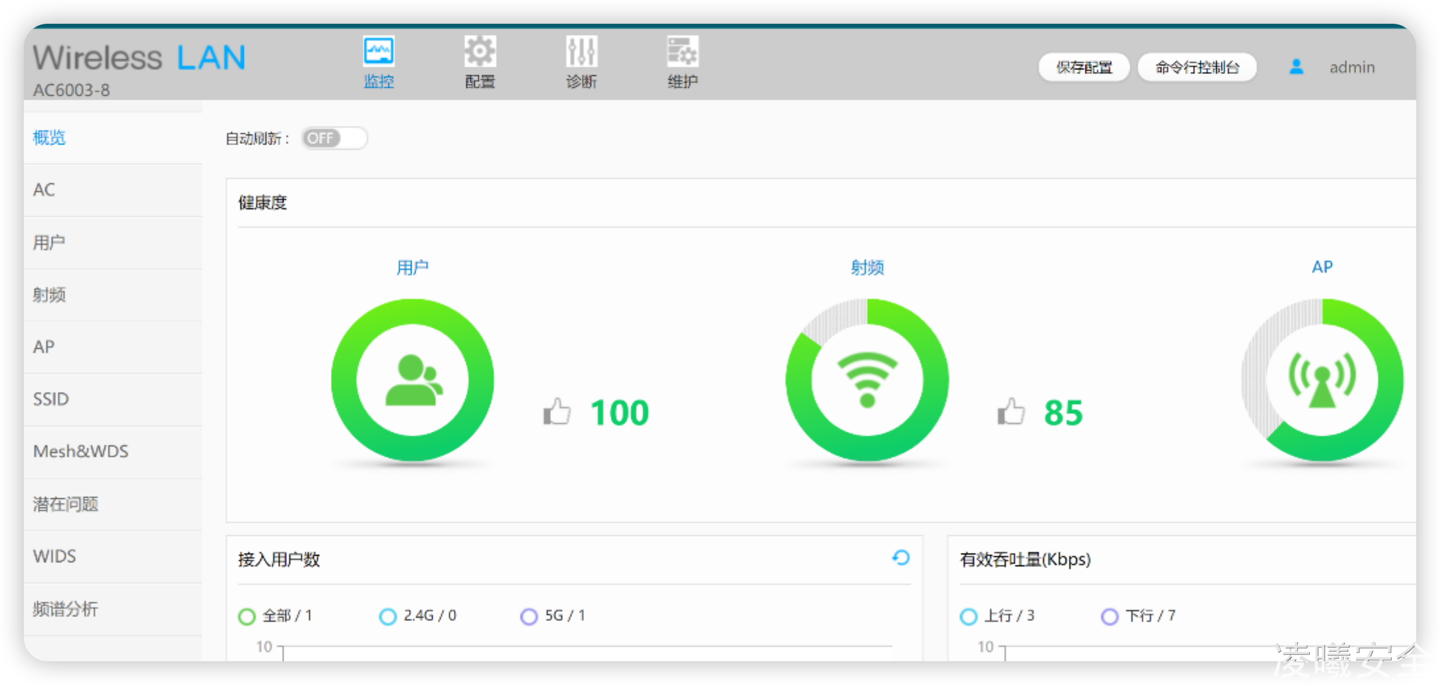Open the 监控 monitoring icon in top navigation

[378, 51]
